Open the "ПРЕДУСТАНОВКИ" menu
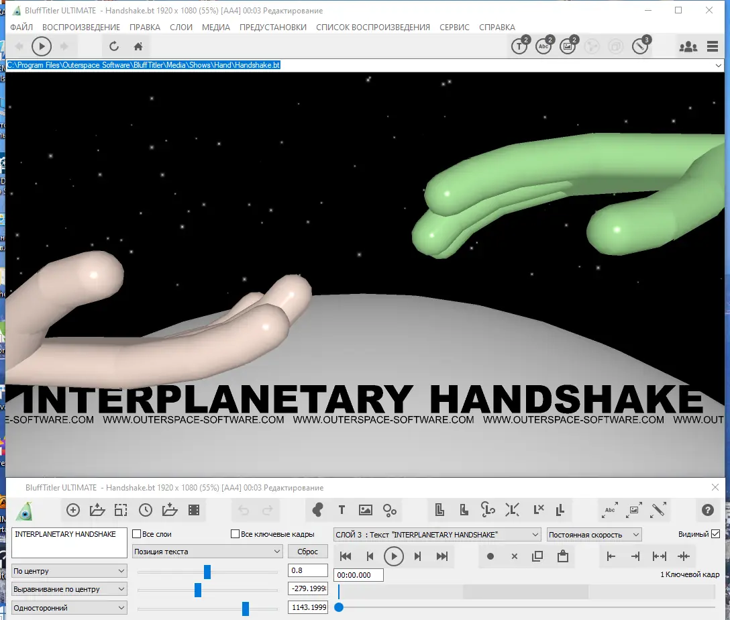 click(x=273, y=28)
